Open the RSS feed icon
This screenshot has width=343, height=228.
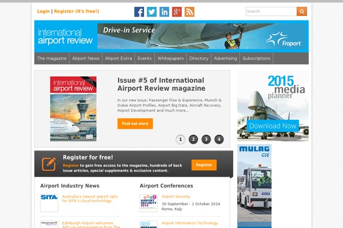tap(189, 11)
